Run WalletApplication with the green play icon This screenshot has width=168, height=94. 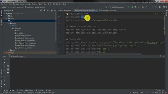(129, 7)
